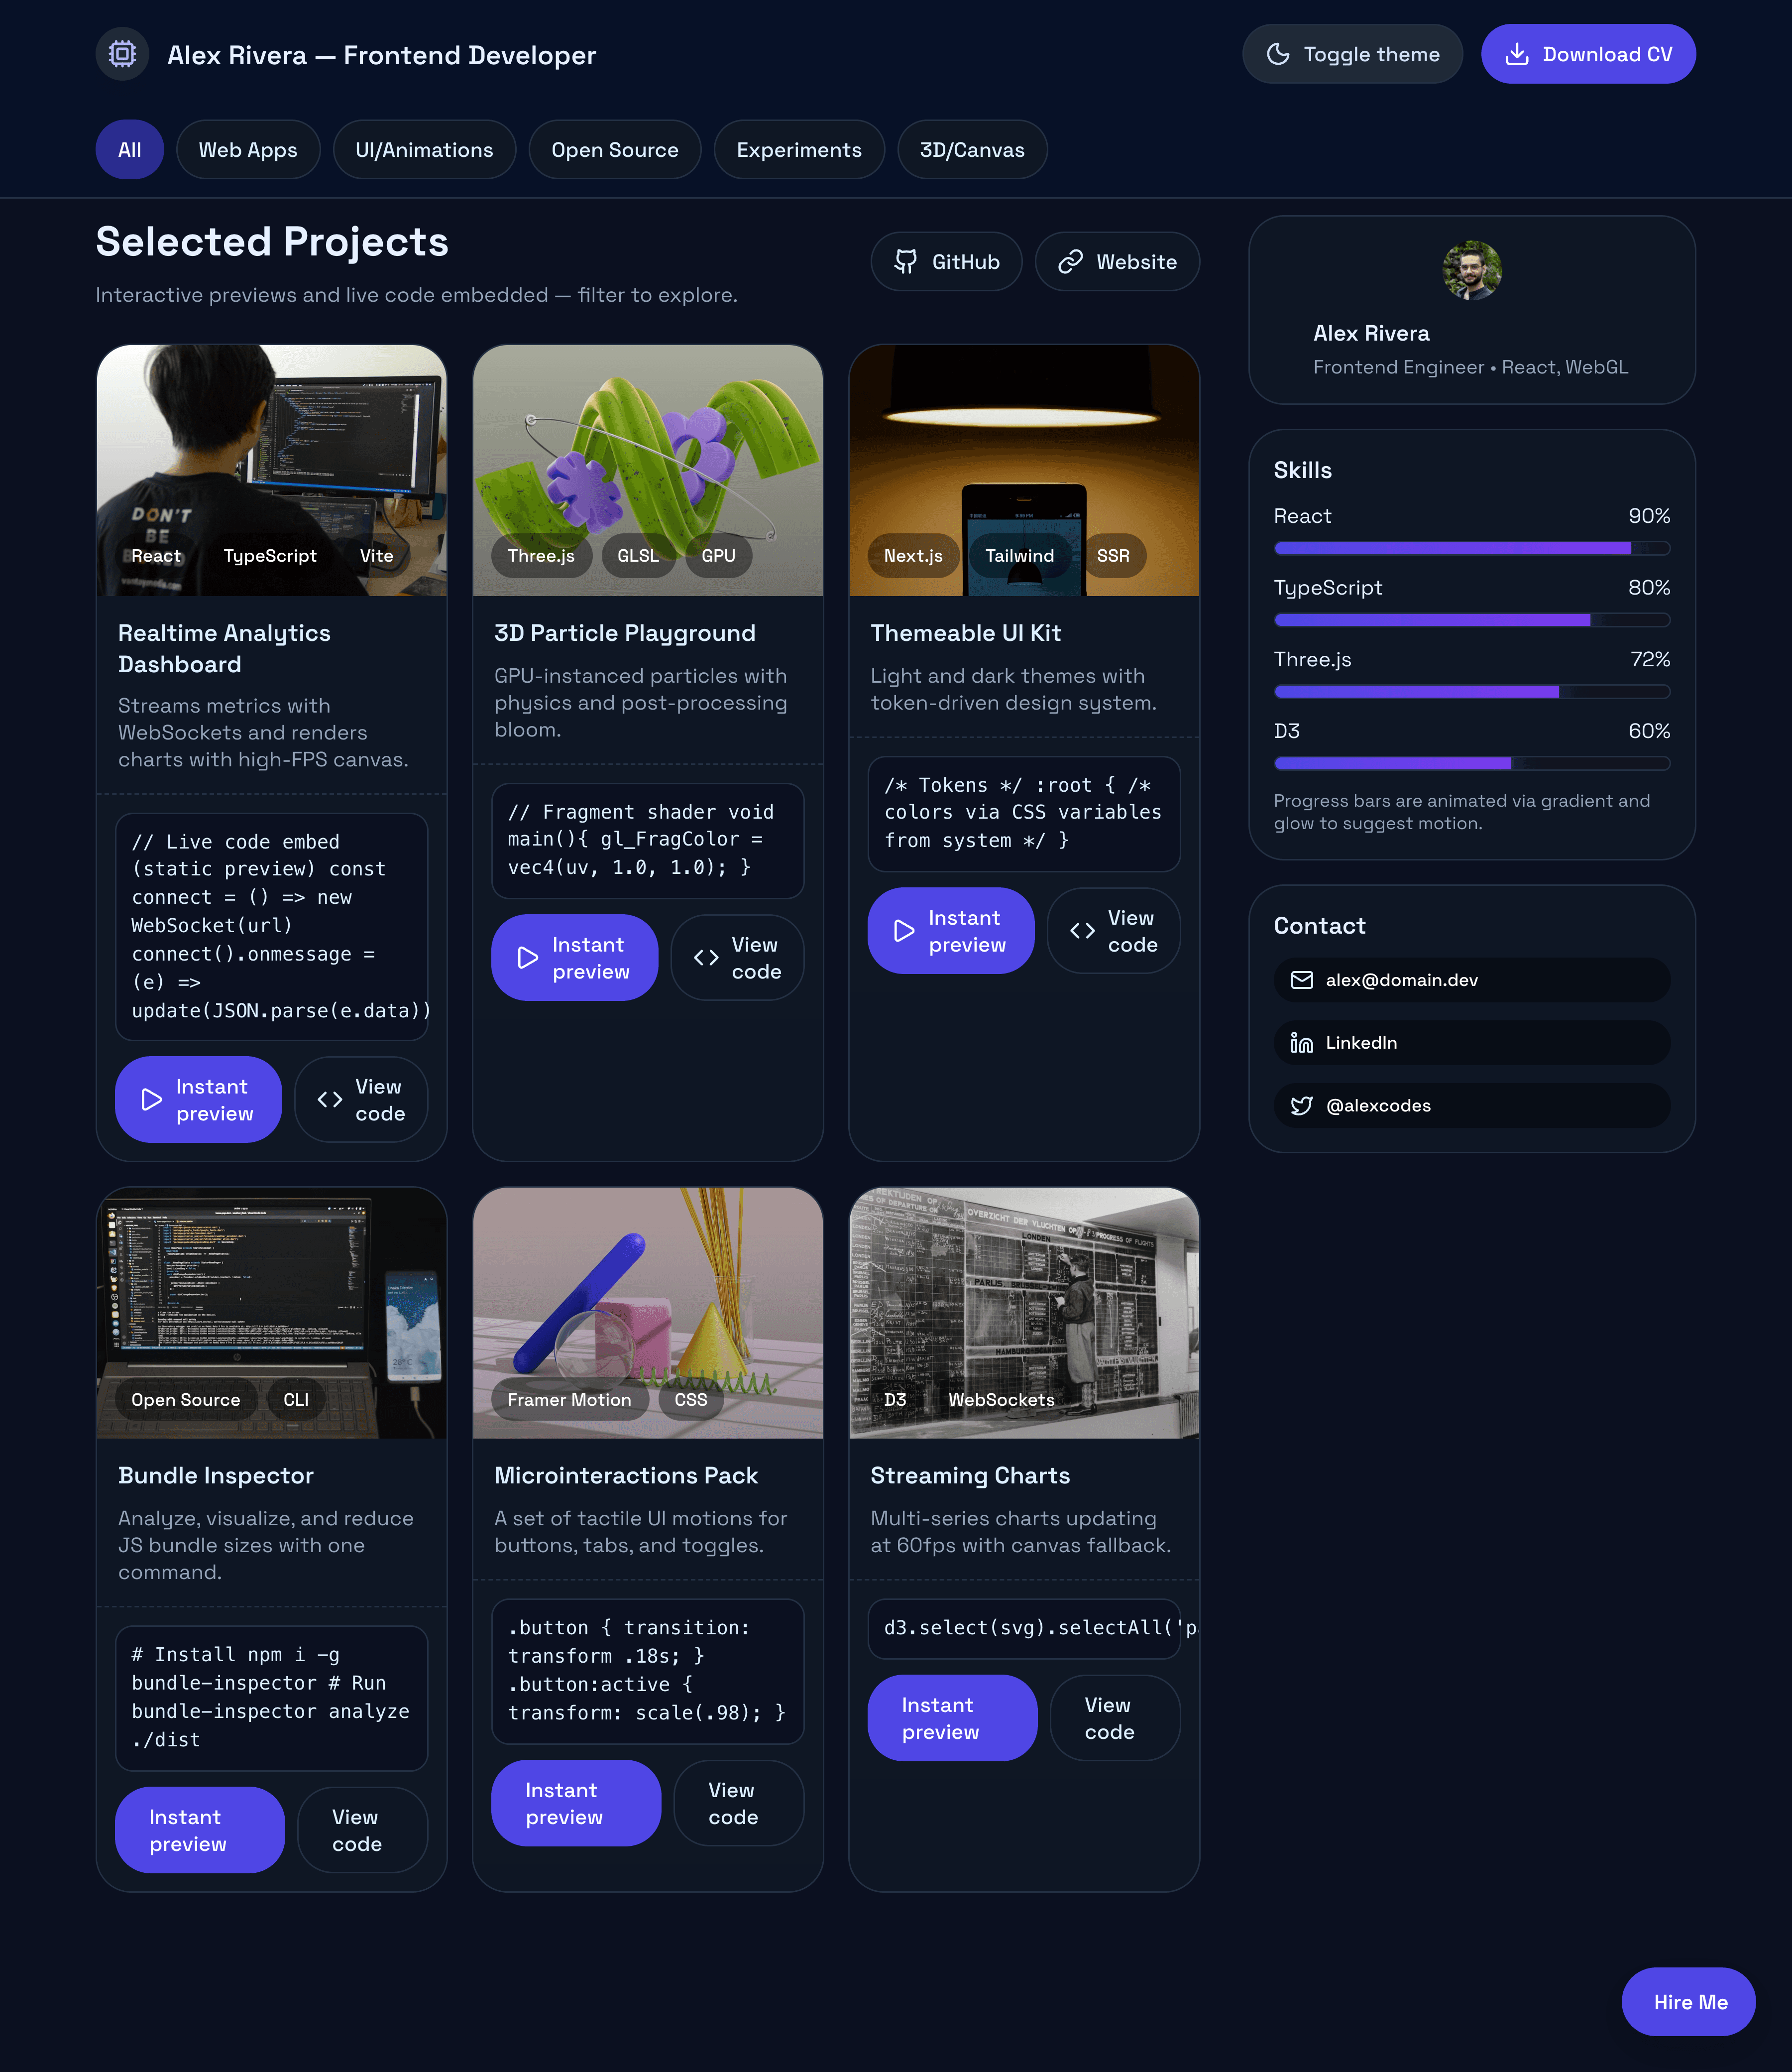Show only Open Source projects

pos(615,150)
